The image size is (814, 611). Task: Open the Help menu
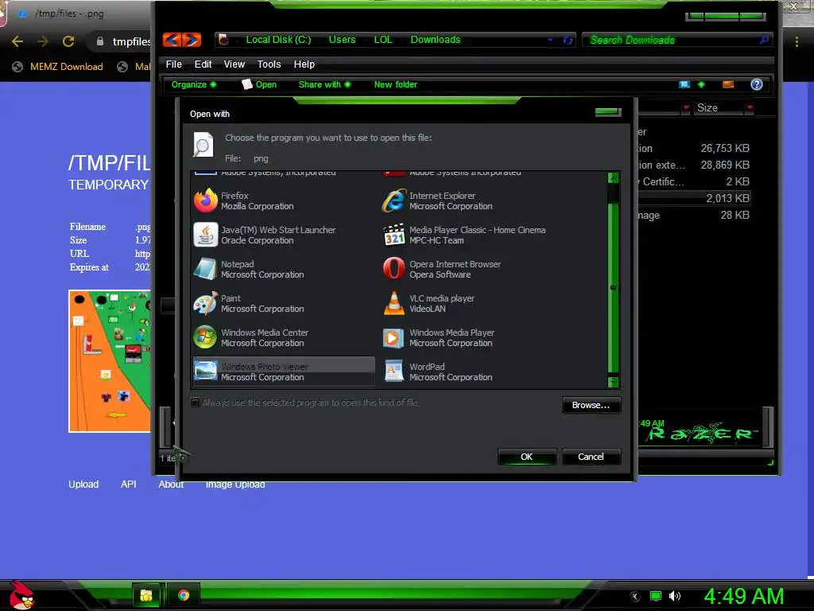click(304, 64)
